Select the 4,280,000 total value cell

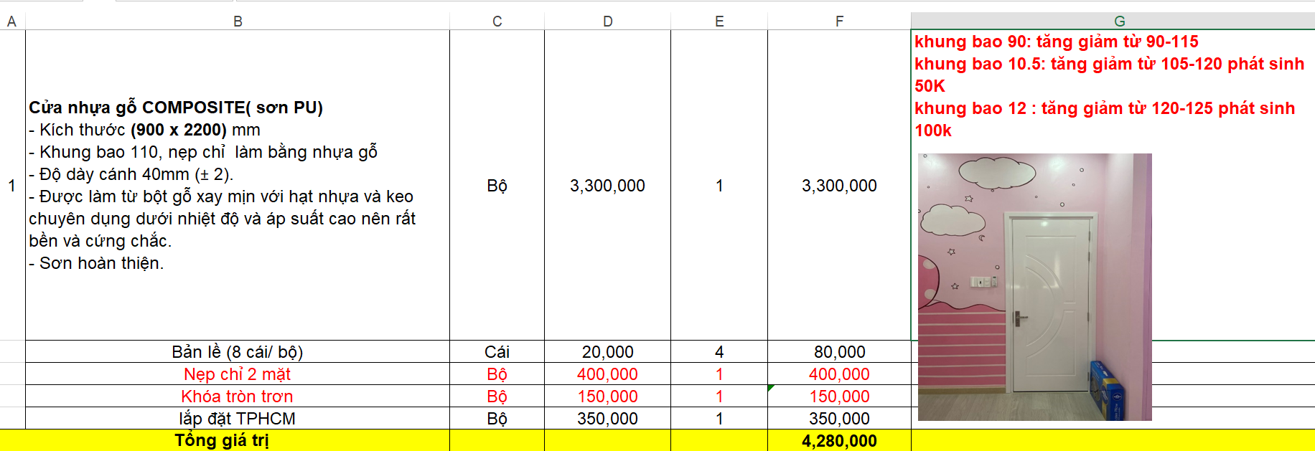pos(839,441)
